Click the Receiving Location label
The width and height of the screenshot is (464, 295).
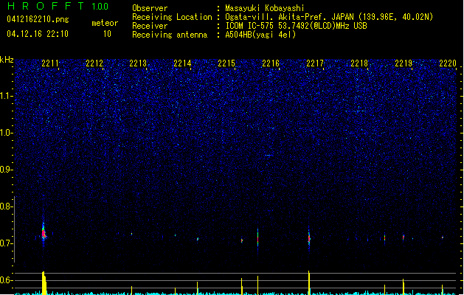click(172, 17)
